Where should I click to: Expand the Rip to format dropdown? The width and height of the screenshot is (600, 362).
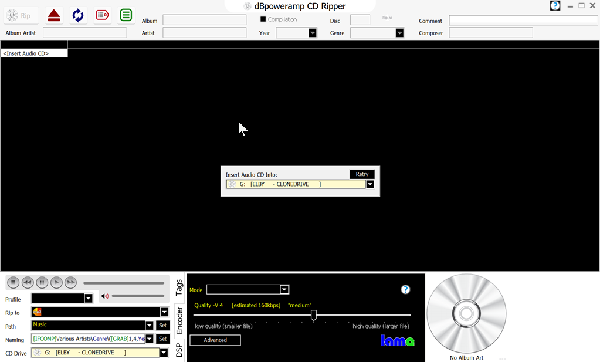(164, 312)
